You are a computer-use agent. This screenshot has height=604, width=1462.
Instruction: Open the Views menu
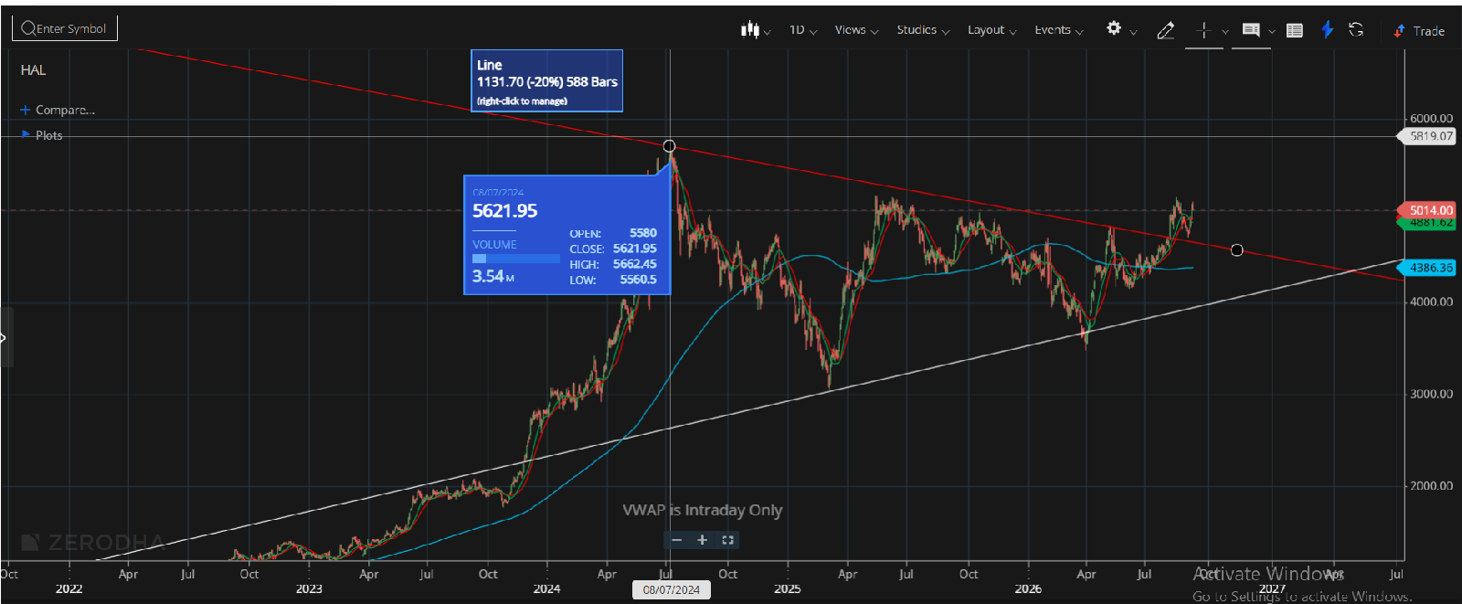click(856, 30)
